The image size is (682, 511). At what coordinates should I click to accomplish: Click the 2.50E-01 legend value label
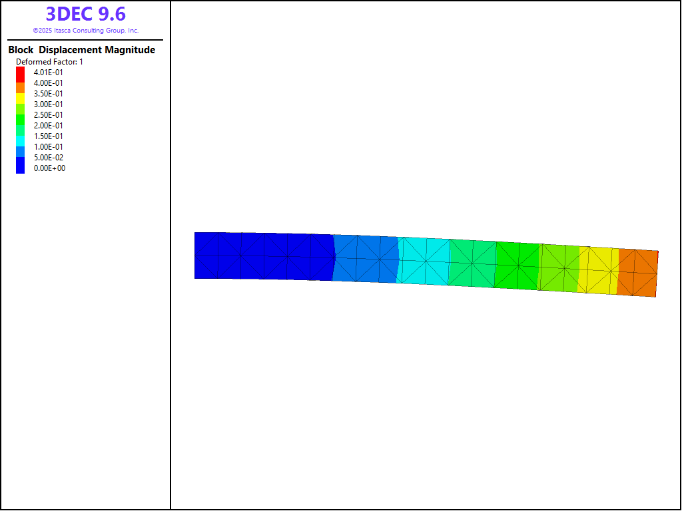coord(49,115)
